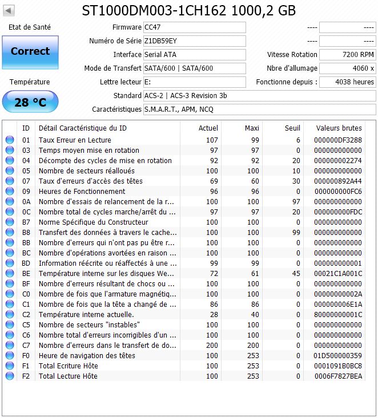Select the serial number field Z1DB59EY

coord(195,41)
